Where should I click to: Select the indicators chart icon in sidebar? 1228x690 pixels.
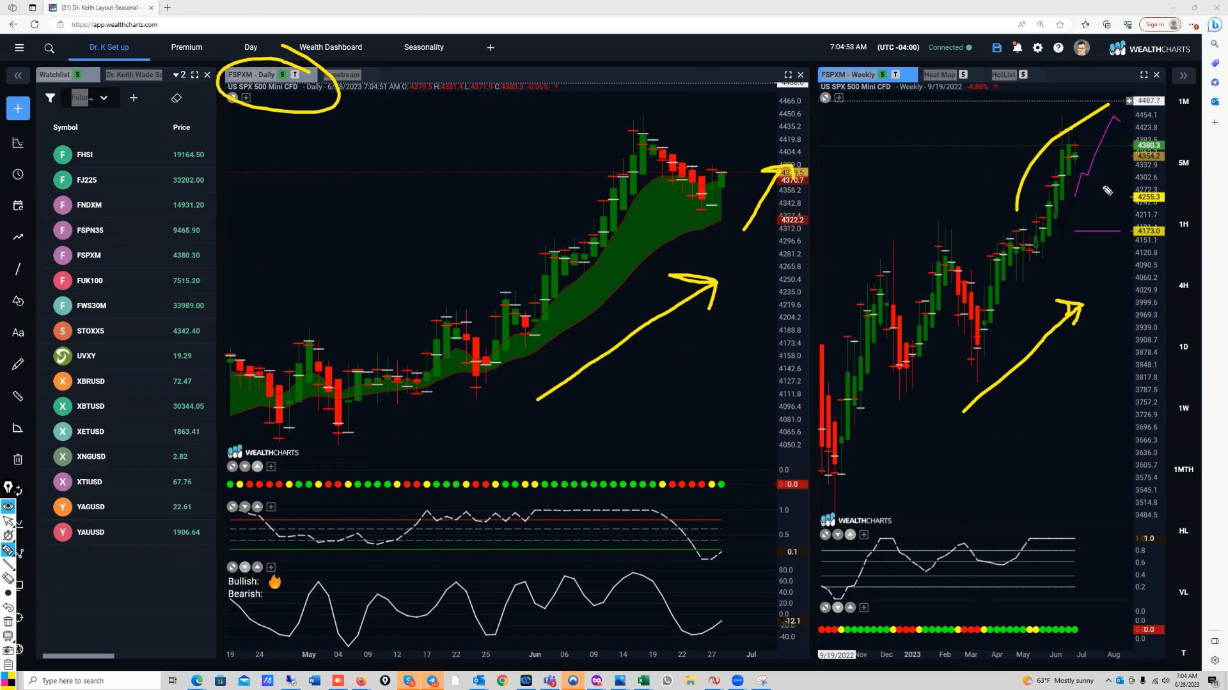[18, 142]
